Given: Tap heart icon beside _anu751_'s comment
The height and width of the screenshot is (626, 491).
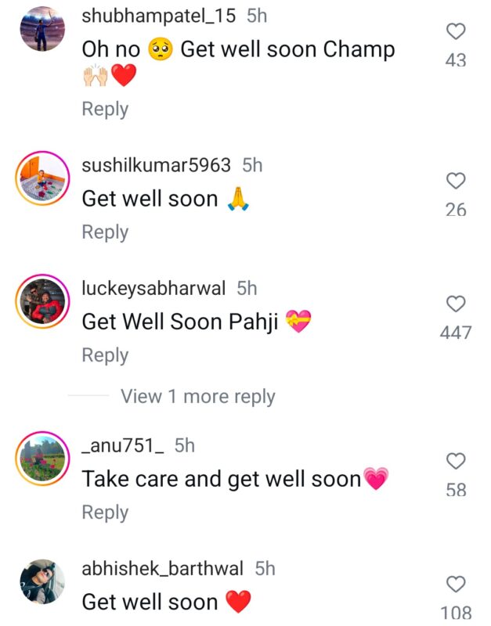Looking at the screenshot, I should [456, 461].
